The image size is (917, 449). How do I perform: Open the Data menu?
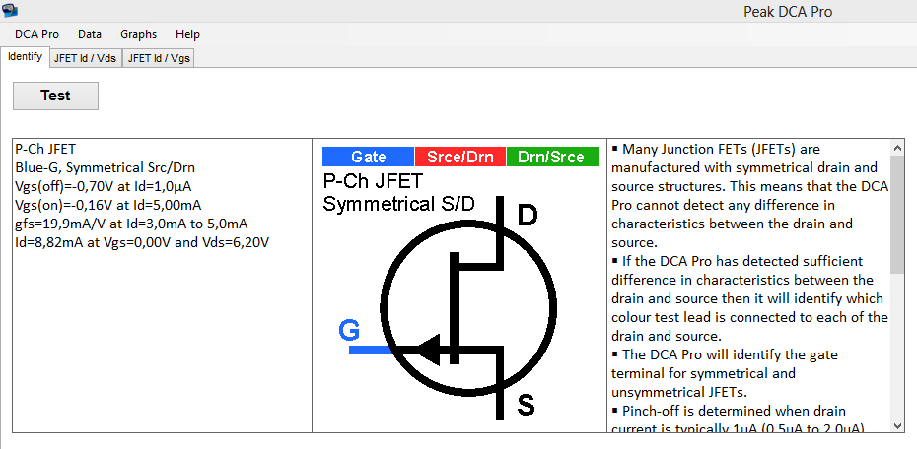coord(90,34)
